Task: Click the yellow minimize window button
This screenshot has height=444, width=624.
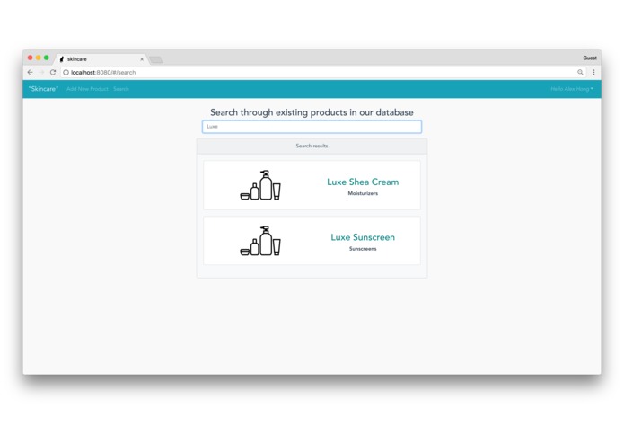Action: coord(39,58)
